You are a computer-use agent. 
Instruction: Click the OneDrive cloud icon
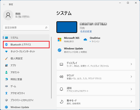click(x=85, y=39)
